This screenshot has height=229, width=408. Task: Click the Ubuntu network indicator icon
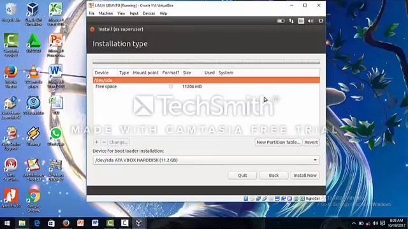pos(291,21)
